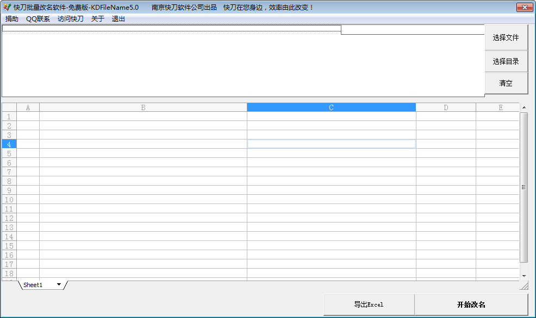
Task: Click the vertical scrollbar thumb
Action: coord(523,187)
